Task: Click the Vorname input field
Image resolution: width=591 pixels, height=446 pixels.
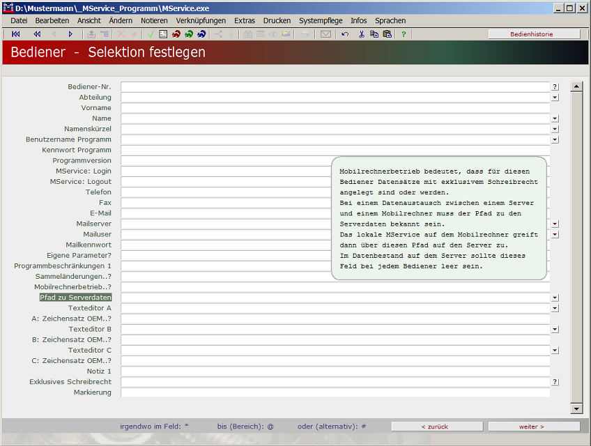Action: click(335, 108)
